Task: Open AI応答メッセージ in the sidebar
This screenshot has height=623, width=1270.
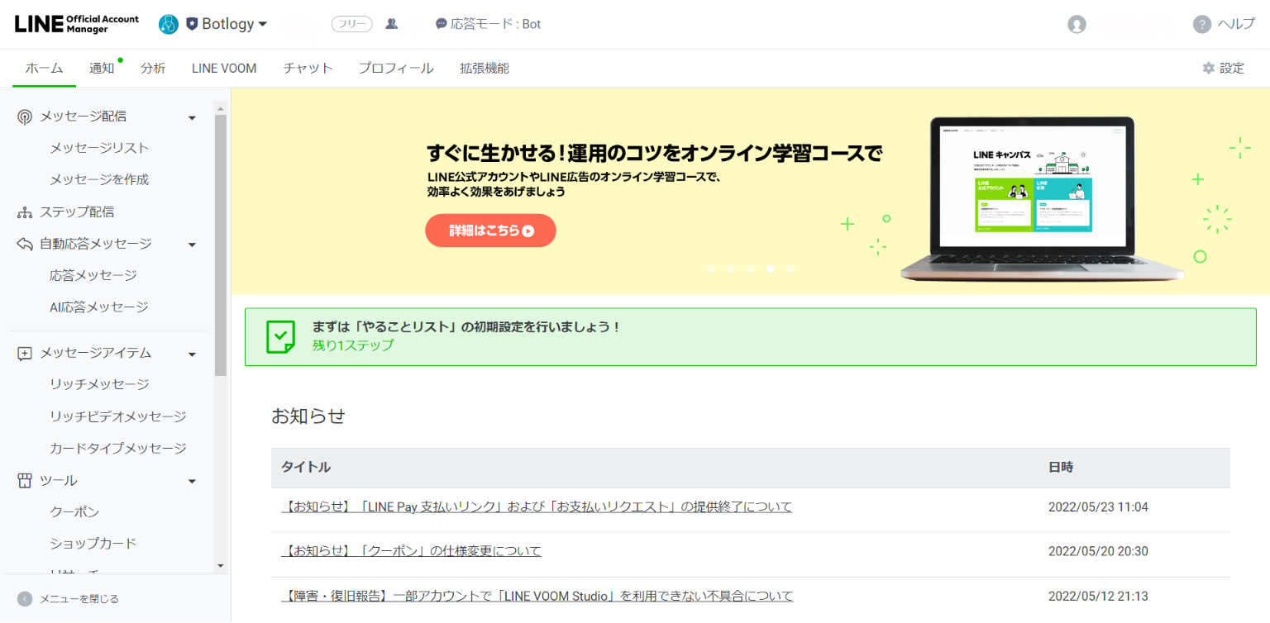Action: click(x=99, y=307)
